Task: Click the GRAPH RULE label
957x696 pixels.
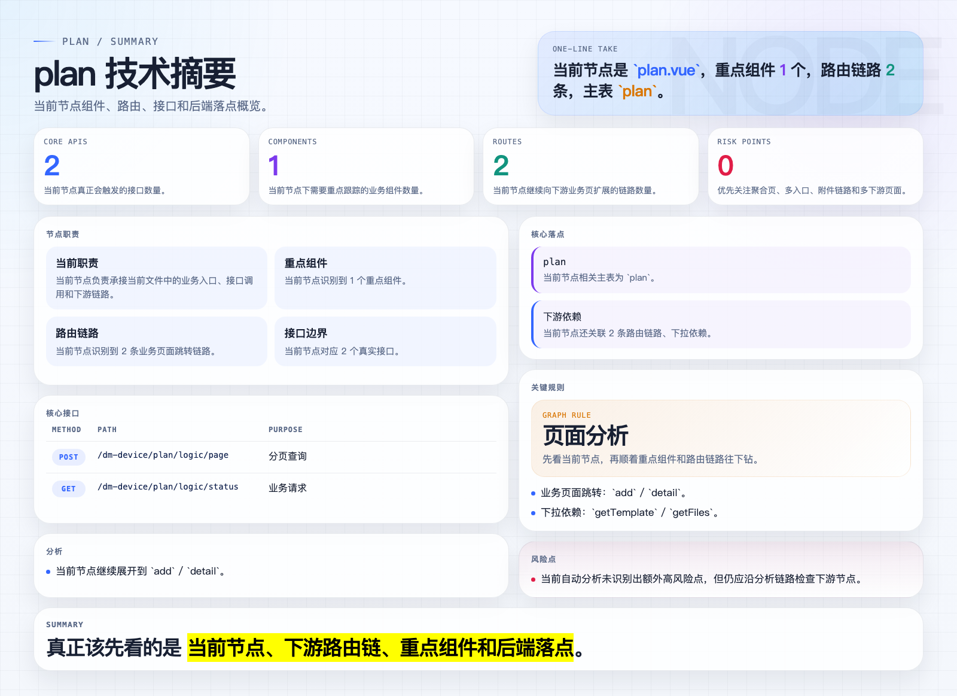Action: [x=566, y=415]
